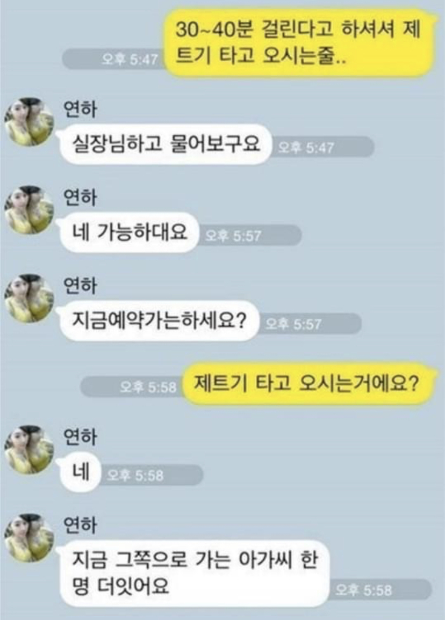Tap 연하's avatar beside 지금예약가는하세요?

pyautogui.click(x=29, y=298)
